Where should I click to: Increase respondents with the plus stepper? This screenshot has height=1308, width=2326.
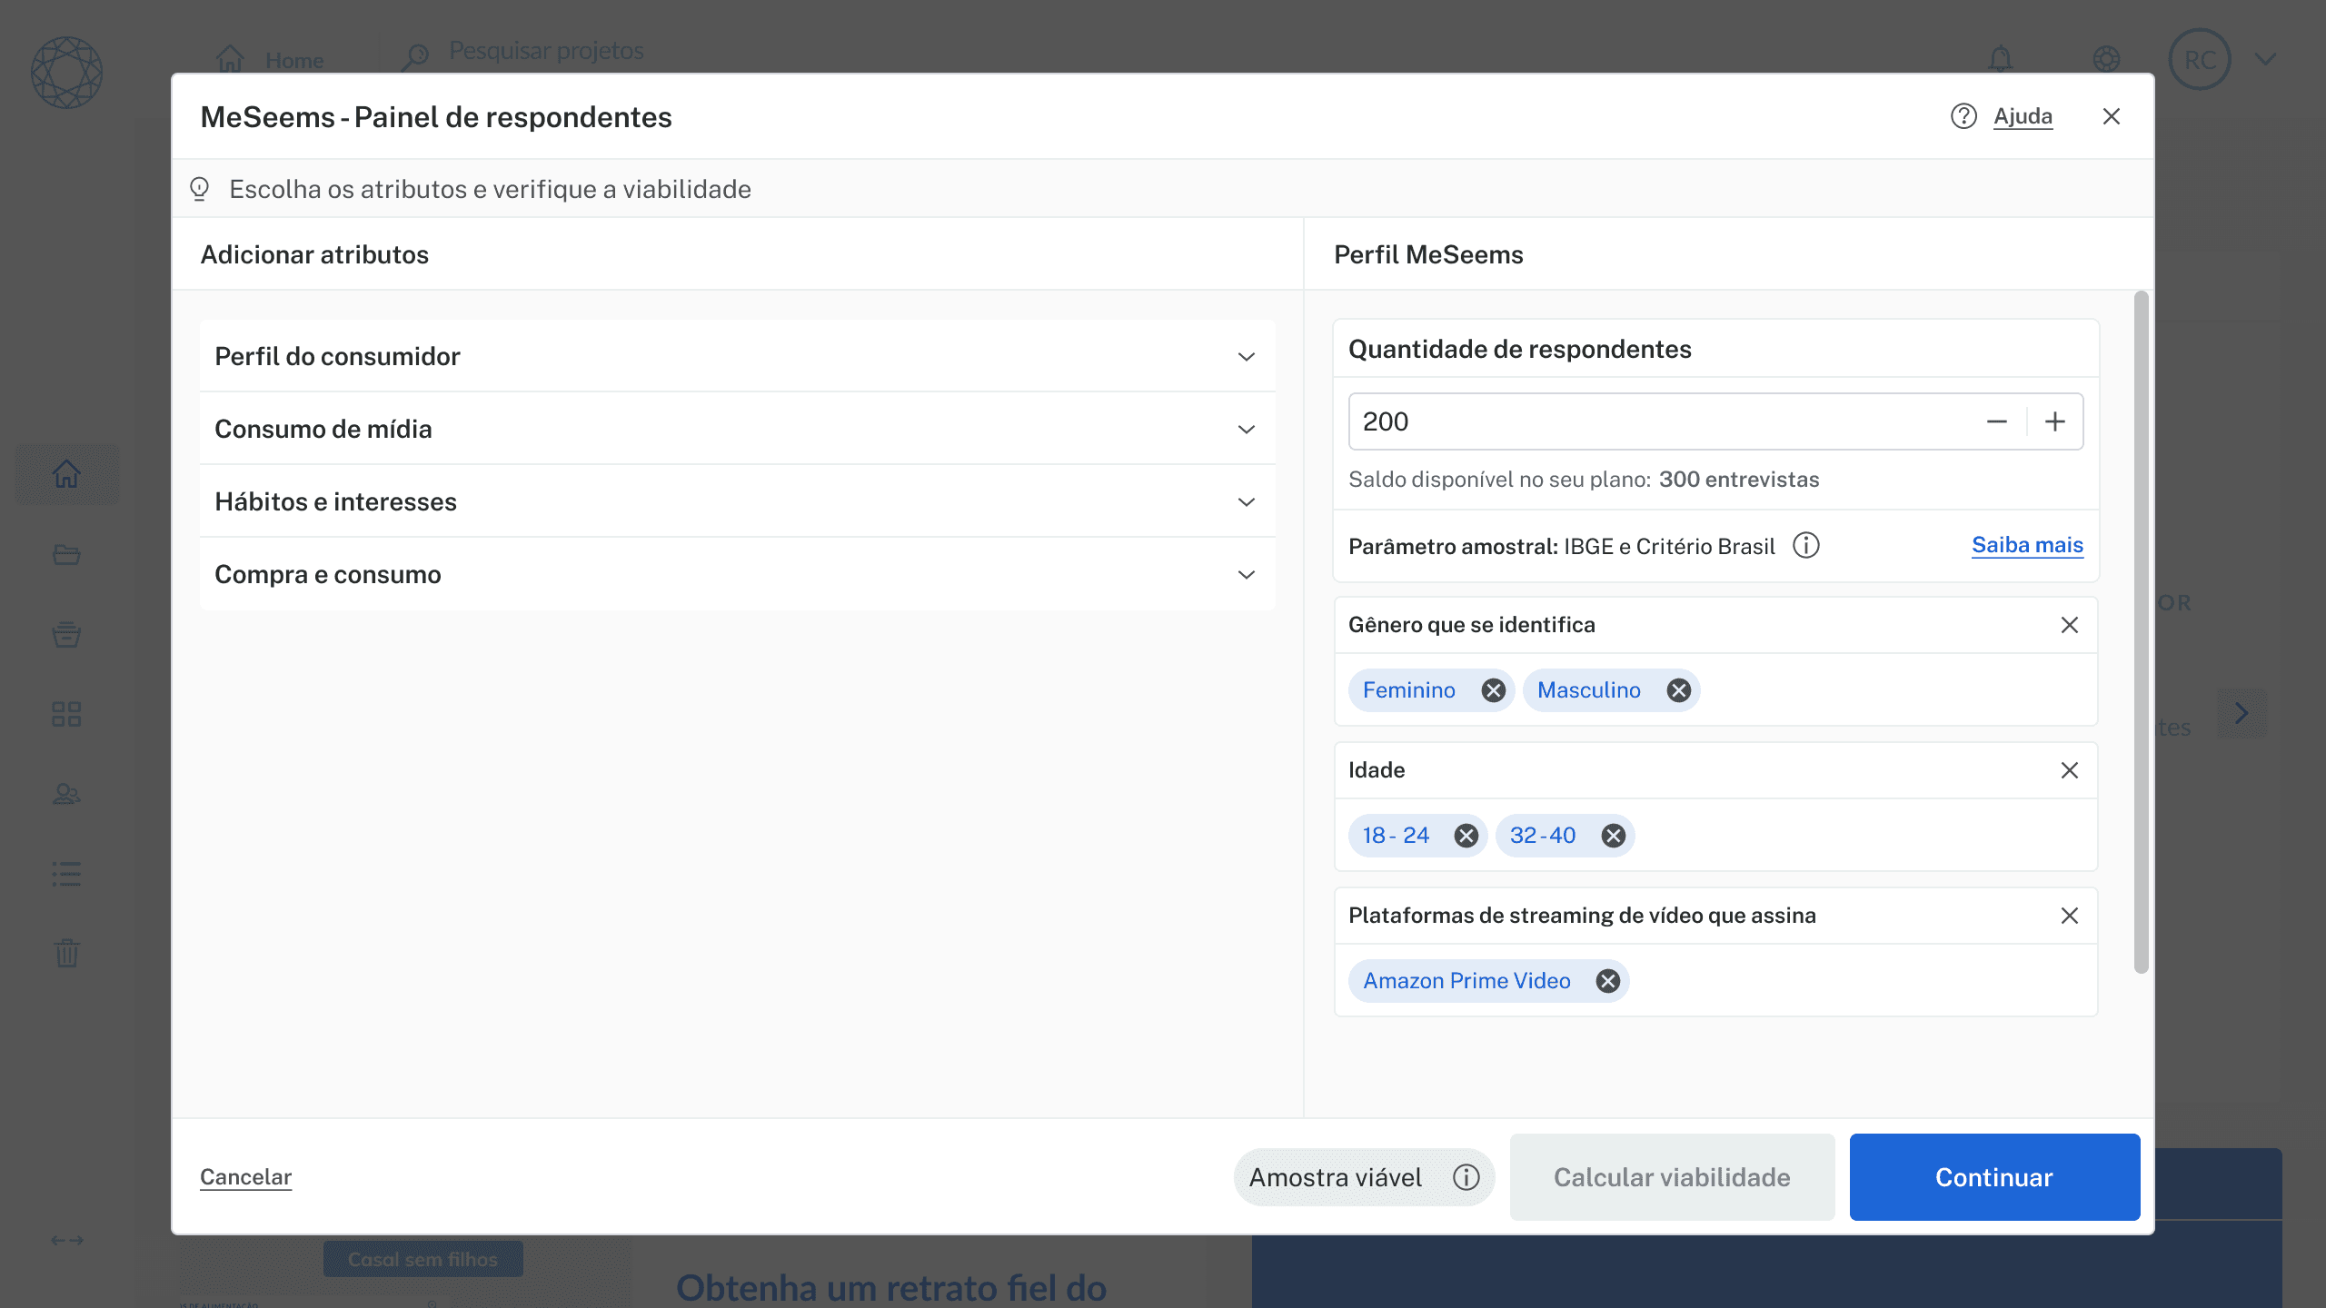[x=2056, y=421]
